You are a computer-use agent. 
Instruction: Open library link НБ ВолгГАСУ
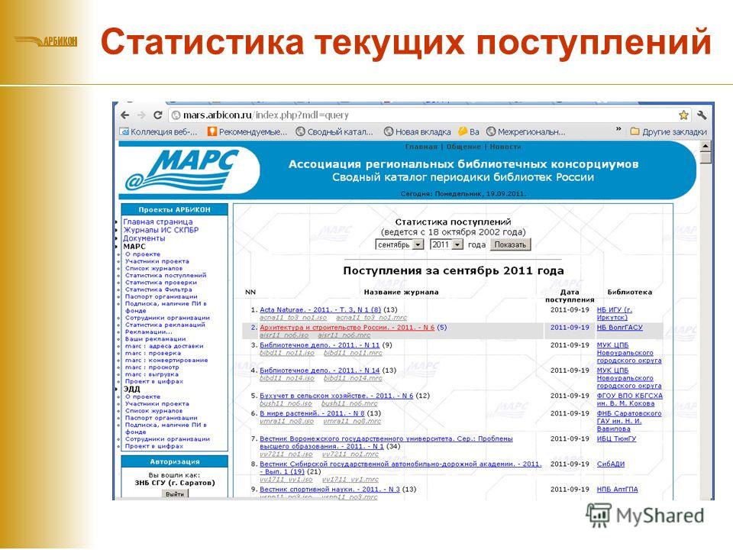click(619, 328)
